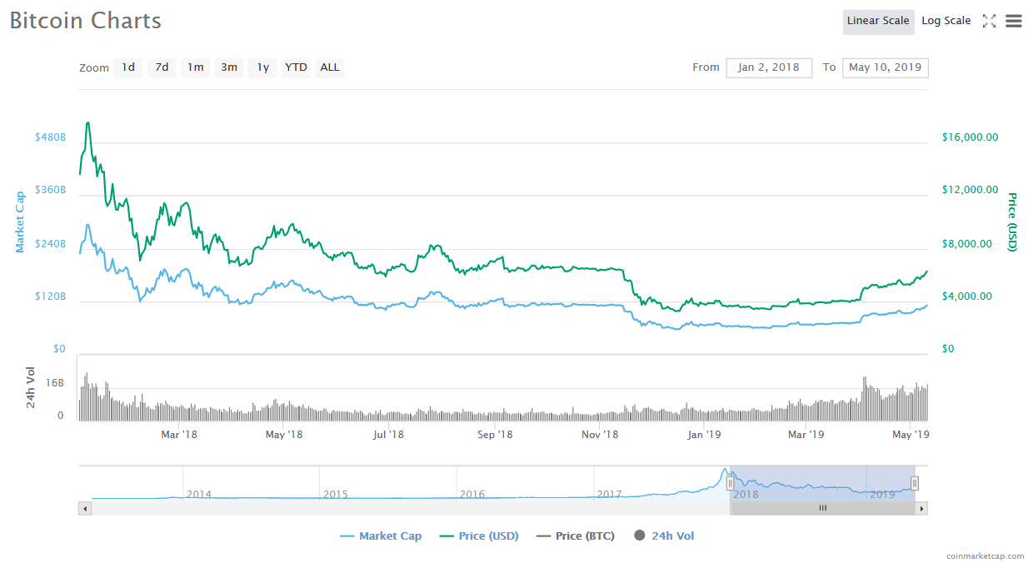
Task: Click the coinmarketcap.com credit link
Action: [986, 556]
